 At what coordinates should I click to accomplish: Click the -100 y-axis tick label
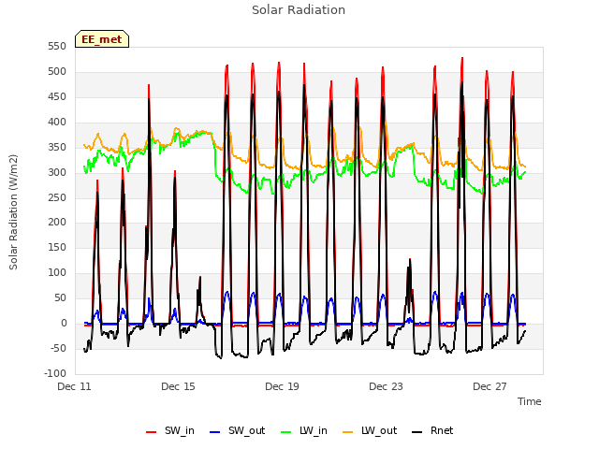[x=55, y=373]
